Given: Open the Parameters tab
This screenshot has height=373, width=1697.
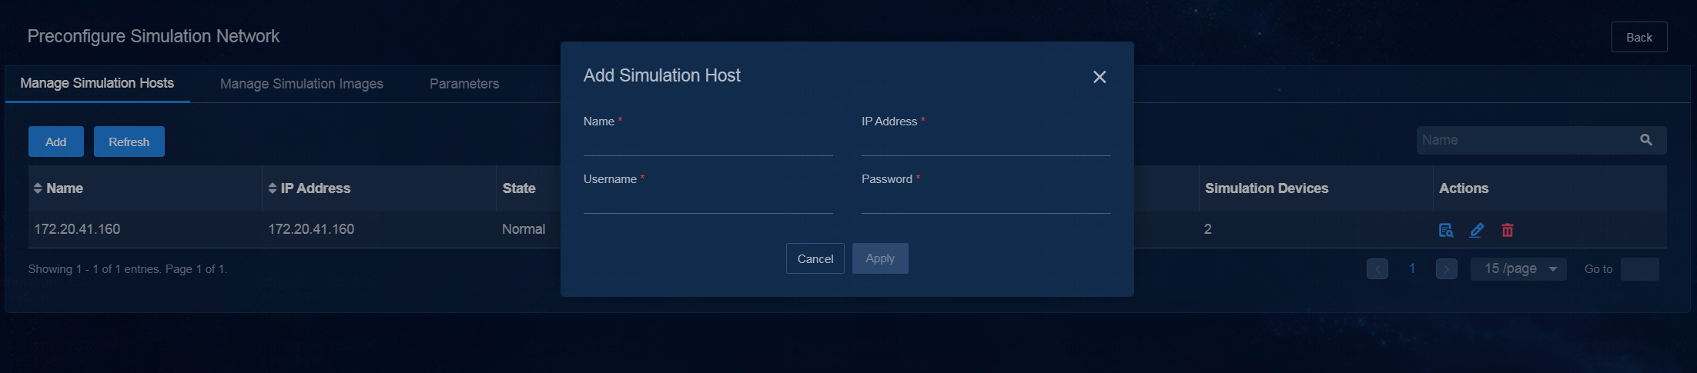Looking at the screenshot, I should (464, 84).
